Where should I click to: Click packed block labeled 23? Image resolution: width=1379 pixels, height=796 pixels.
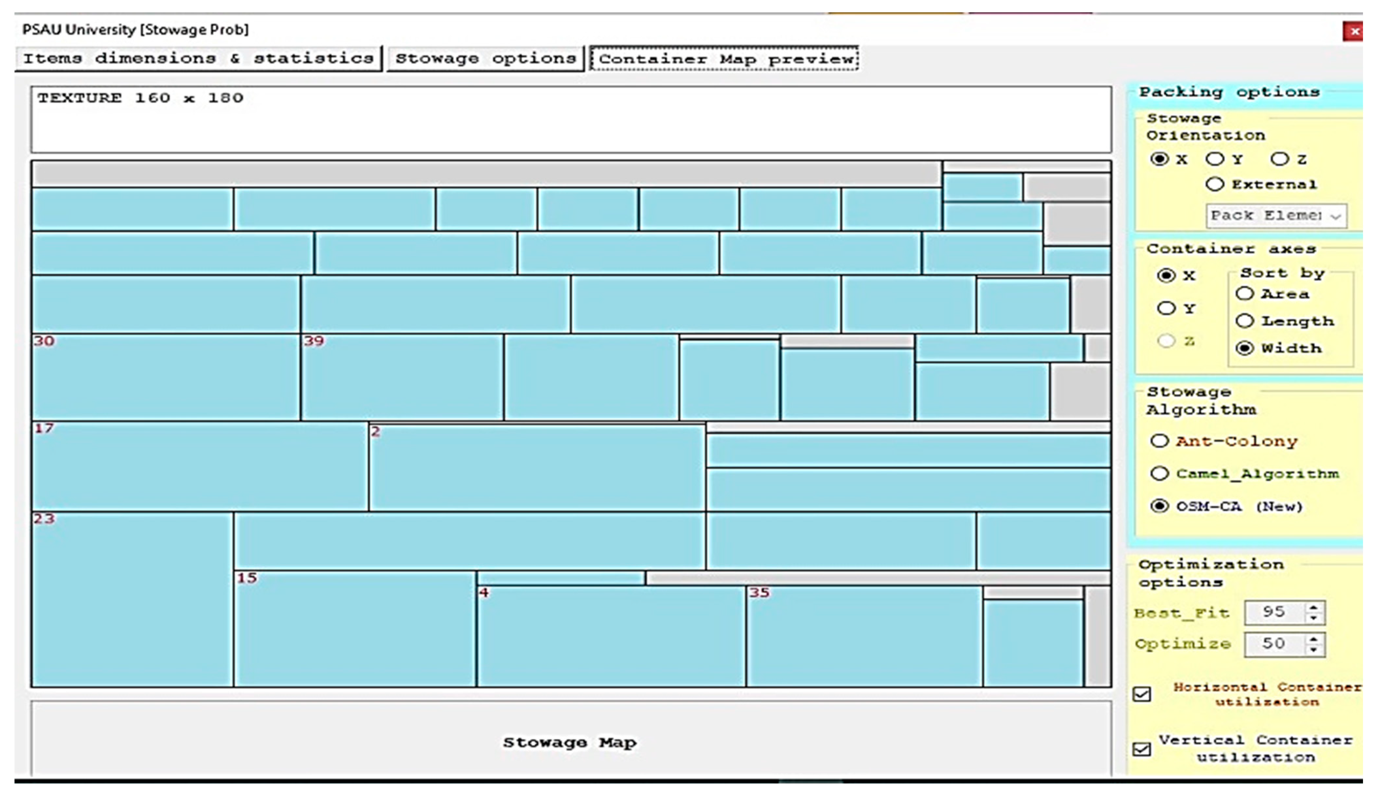click(132, 599)
